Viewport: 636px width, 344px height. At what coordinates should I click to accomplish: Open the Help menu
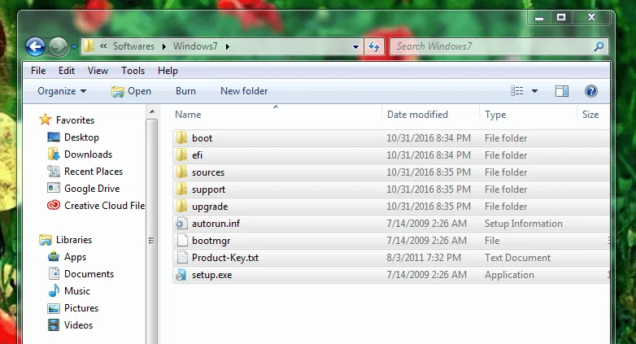click(168, 71)
